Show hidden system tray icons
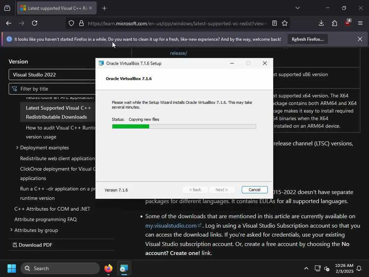The image size is (369, 277). pos(306,268)
